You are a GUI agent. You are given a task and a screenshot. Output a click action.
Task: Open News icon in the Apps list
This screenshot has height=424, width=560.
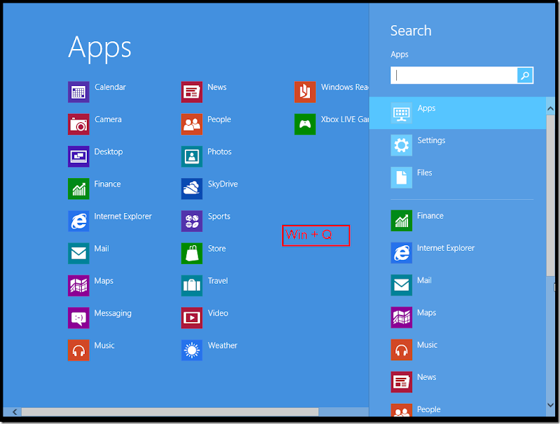point(192,92)
